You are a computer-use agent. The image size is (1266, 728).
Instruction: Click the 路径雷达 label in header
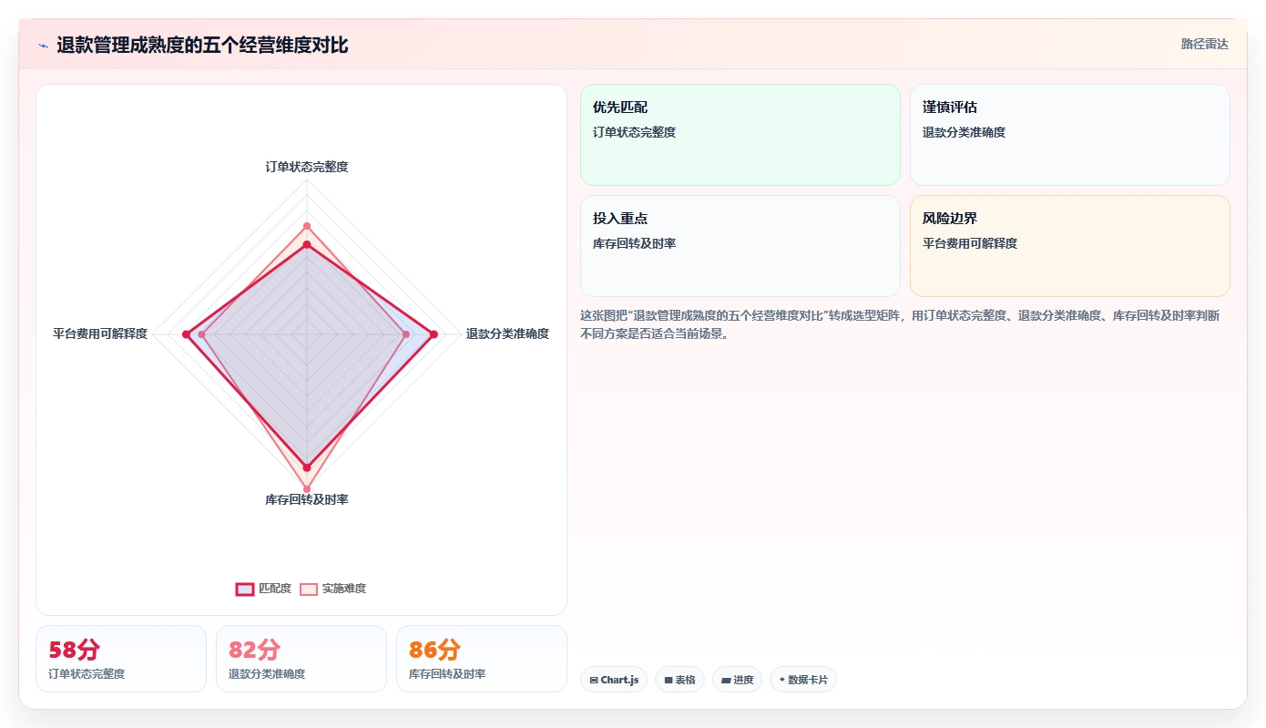(1204, 44)
